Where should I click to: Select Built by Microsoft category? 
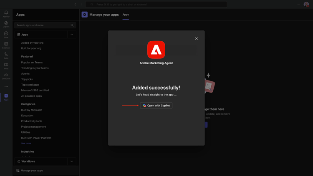pos(32,110)
